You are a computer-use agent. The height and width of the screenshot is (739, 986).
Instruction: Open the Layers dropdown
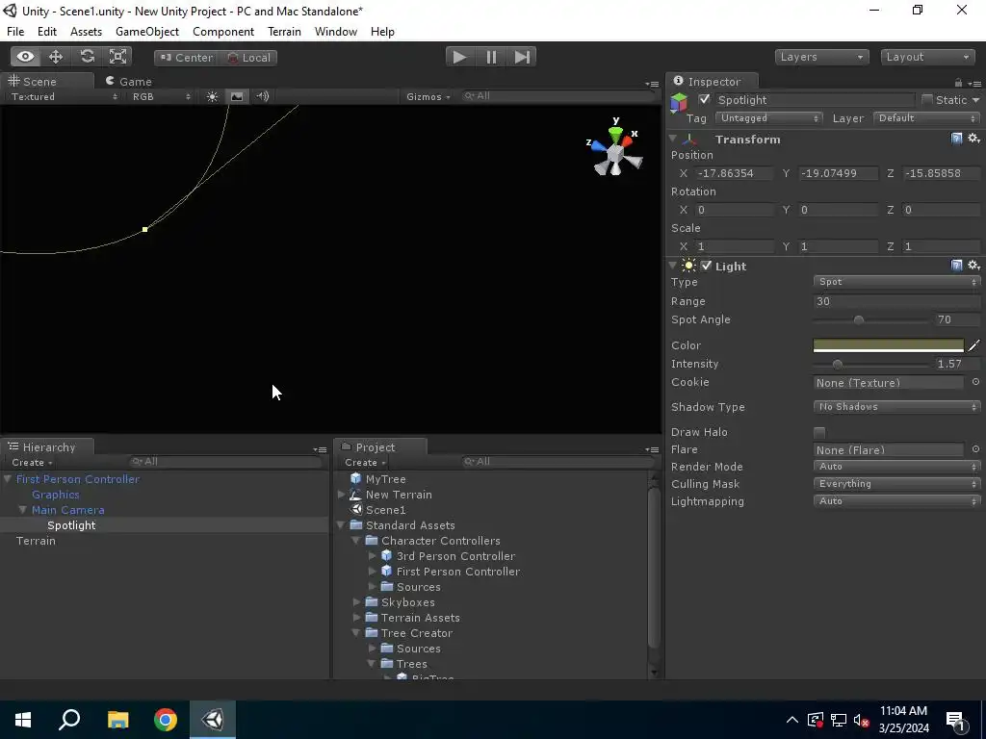click(x=821, y=57)
